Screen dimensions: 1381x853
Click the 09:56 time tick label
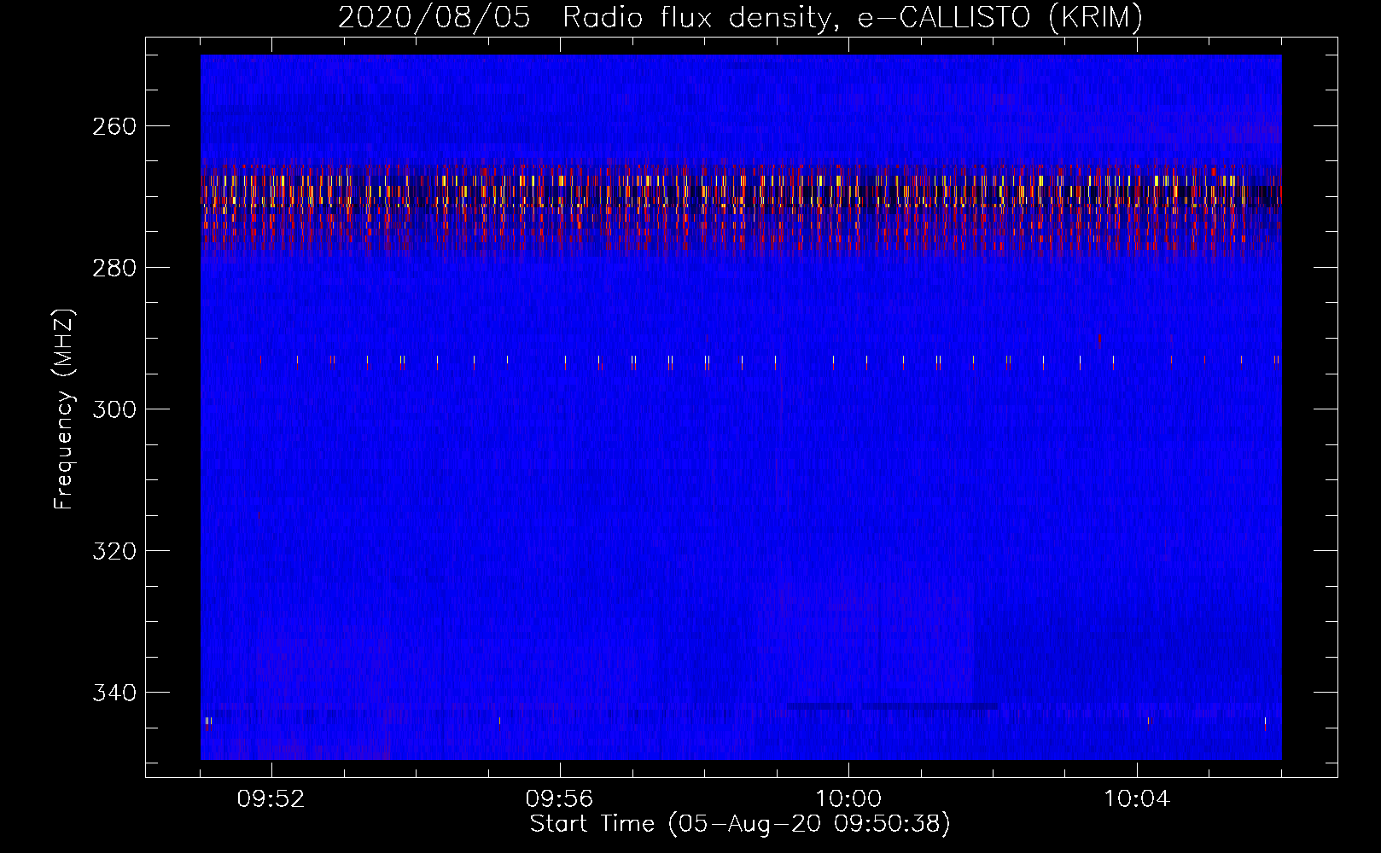pos(559,799)
